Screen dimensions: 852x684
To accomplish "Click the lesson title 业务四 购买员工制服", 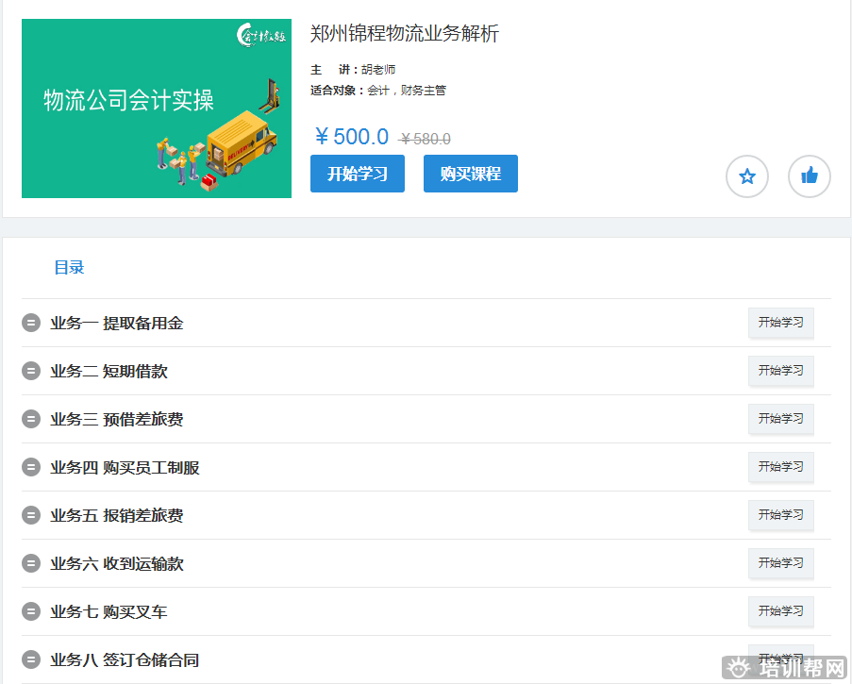I will pos(125,467).
